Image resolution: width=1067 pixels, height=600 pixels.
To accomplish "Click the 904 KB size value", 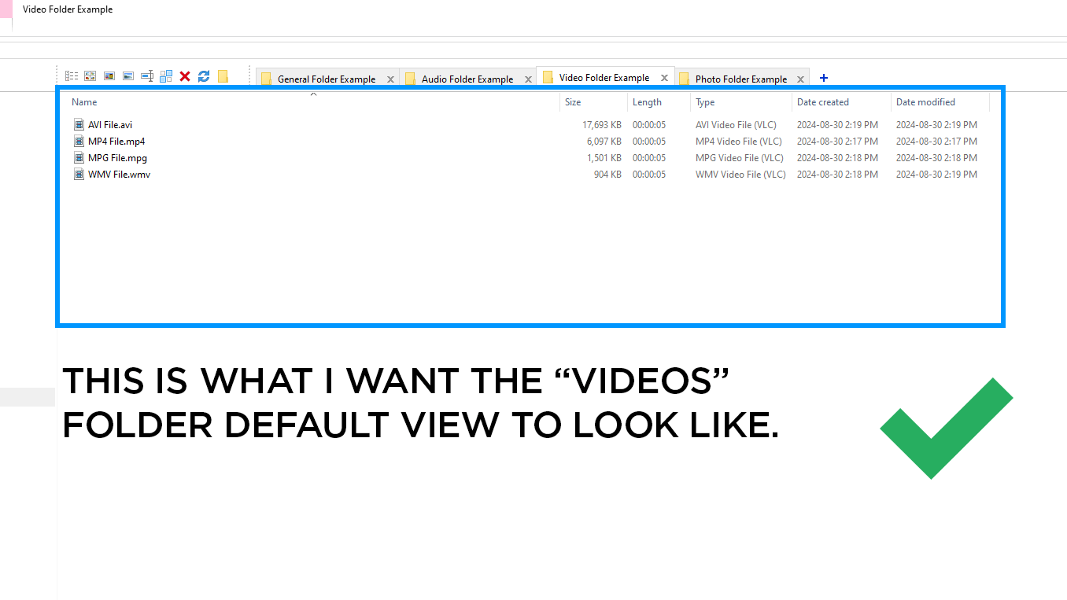I will point(608,174).
